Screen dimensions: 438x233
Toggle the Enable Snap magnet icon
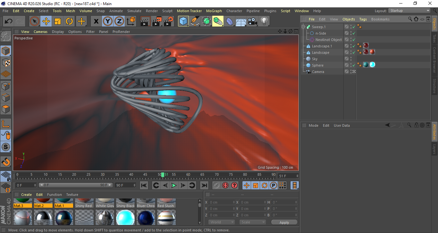(6, 162)
